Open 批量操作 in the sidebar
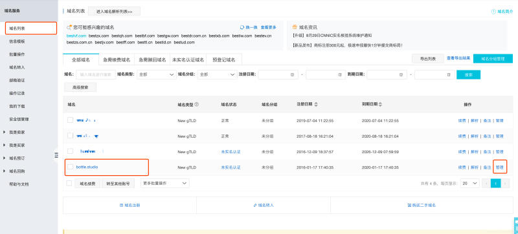 point(17,54)
